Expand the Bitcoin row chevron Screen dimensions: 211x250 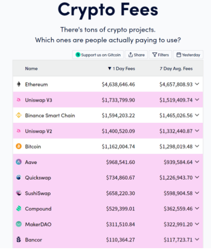point(197,146)
